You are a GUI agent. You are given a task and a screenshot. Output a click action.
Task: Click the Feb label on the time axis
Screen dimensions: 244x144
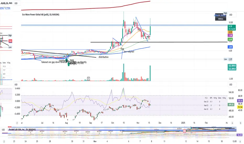[206, 123]
